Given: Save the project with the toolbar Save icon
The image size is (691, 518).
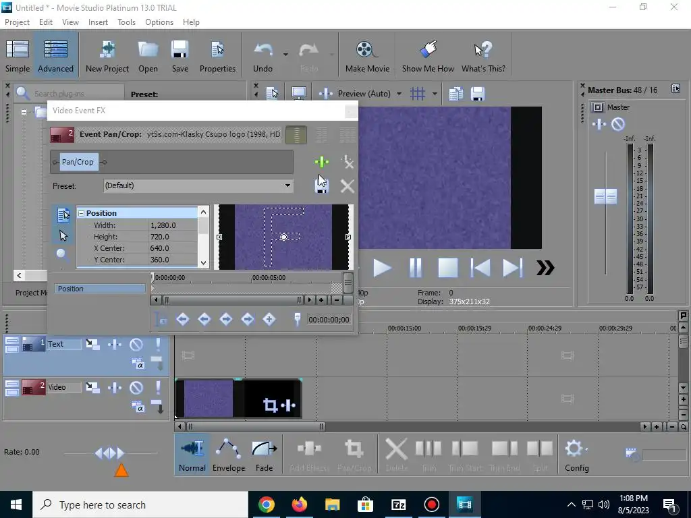Looking at the screenshot, I should (179, 56).
